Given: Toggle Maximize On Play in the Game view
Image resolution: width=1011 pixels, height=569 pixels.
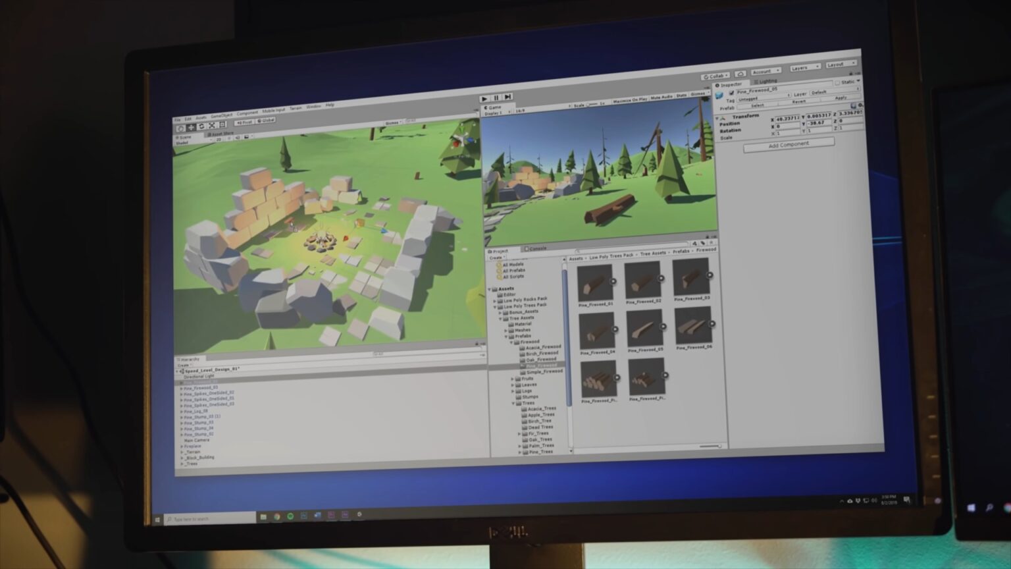Looking at the screenshot, I should (x=630, y=100).
